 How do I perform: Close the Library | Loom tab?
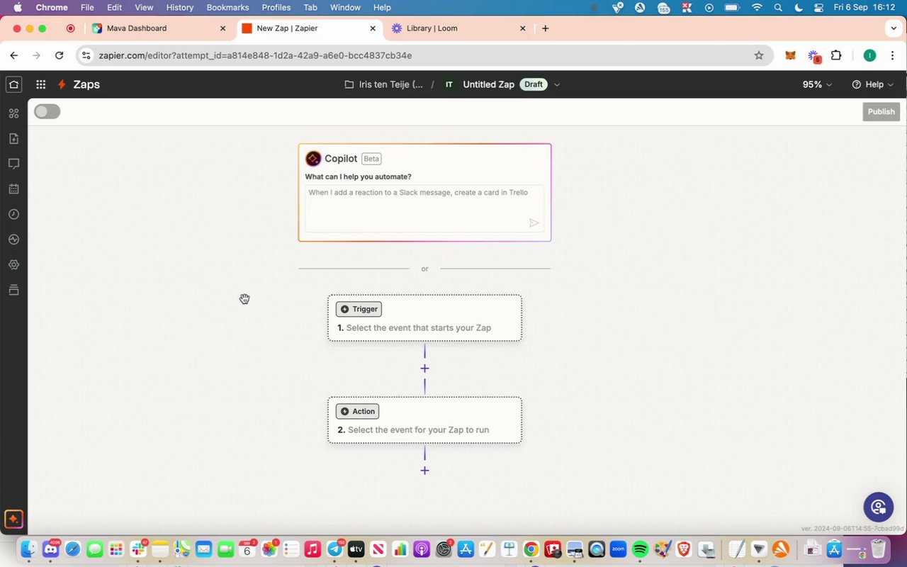(x=522, y=28)
